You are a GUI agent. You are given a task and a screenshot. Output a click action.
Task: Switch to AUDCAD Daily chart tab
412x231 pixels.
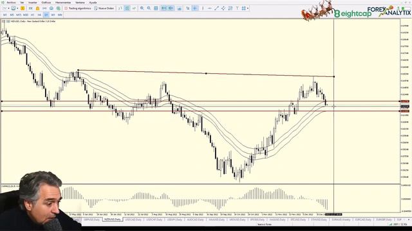coord(195,219)
